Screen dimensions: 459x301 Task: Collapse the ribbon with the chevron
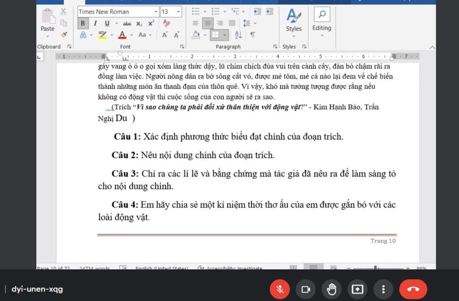(x=432, y=47)
